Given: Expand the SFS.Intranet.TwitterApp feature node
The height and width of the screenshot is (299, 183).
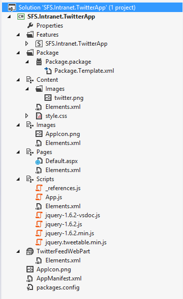Looking at the screenshot, I should pyautogui.click(x=27, y=44).
